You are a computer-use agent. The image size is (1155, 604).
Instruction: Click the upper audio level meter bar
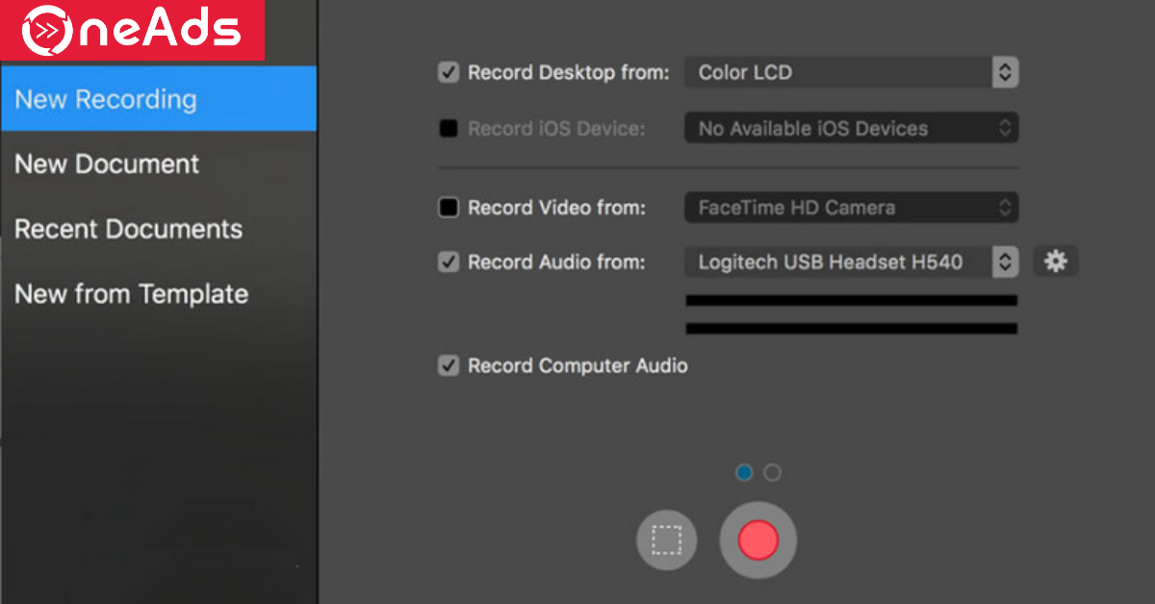[x=851, y=300]
